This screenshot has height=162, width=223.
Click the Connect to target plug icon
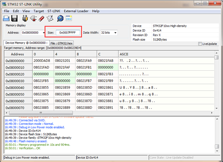coord(25,19)
